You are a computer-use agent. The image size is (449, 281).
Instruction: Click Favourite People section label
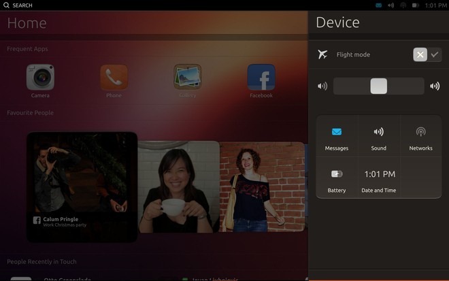tap(30, 112)
